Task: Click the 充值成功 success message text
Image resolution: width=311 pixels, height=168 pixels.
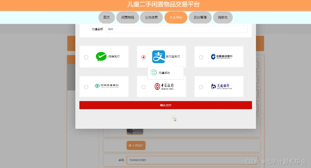Action: 164,73
